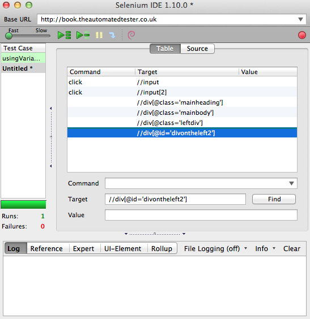Select usingVaria... test case
The image size is (310, 319).
coord(23,58)
